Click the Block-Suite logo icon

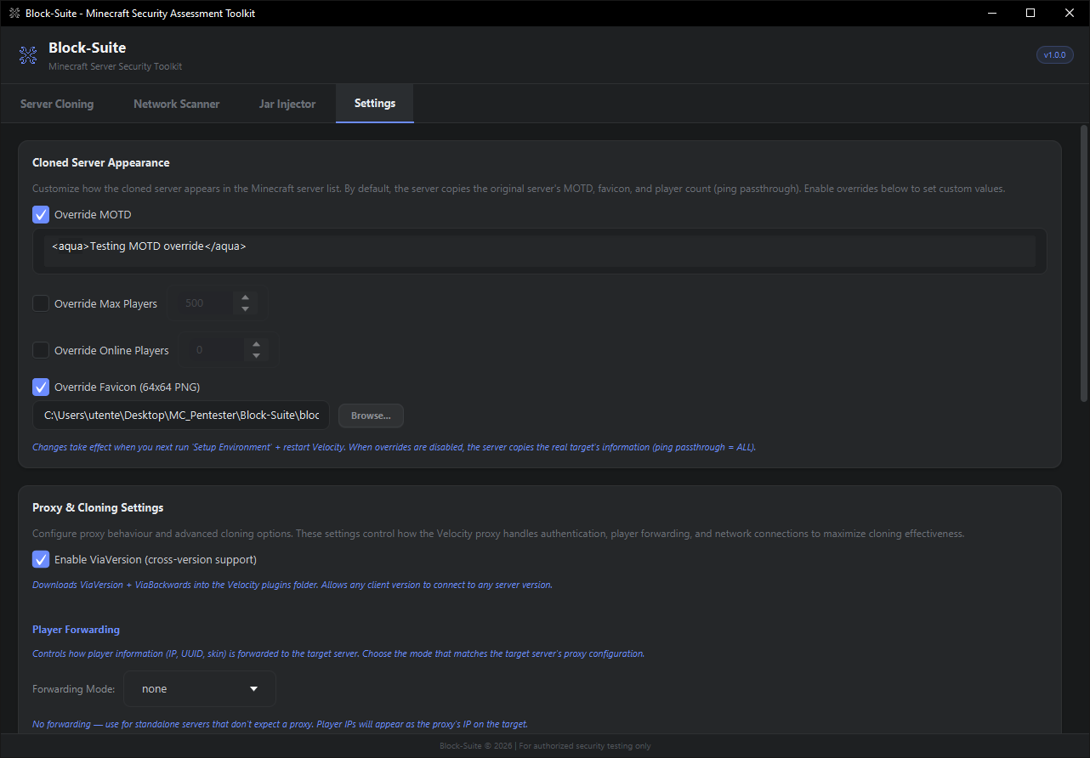pos(28,54)
